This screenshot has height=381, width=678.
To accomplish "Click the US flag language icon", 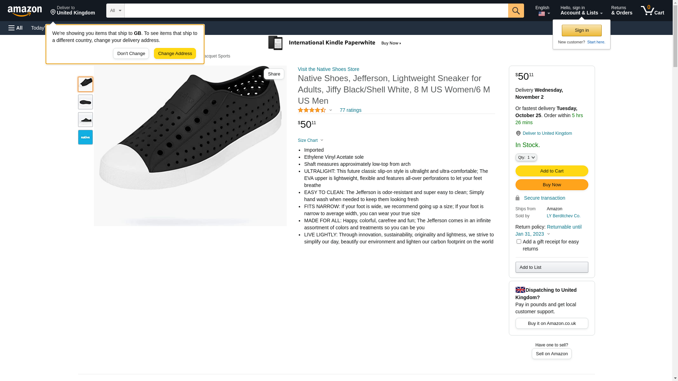I will pyautogui.click(x=541, y=14).
